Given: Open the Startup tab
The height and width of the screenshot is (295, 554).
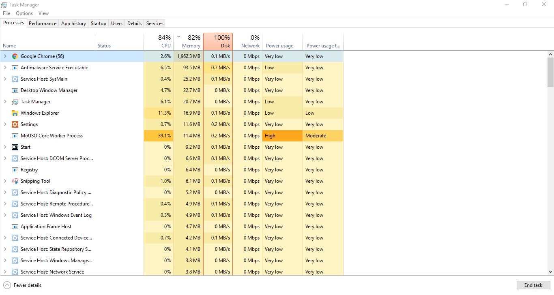Looking at the screenshot, I should (98, 24).
